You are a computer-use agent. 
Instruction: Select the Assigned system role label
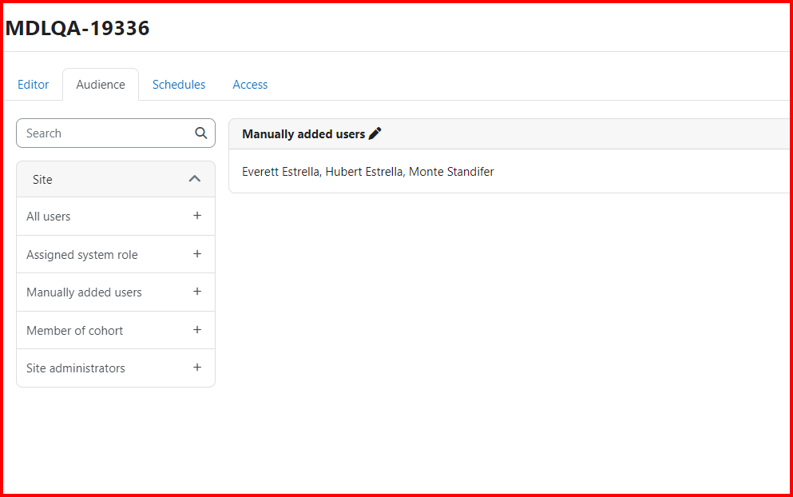pyautogui.click(x=82, y=255)
